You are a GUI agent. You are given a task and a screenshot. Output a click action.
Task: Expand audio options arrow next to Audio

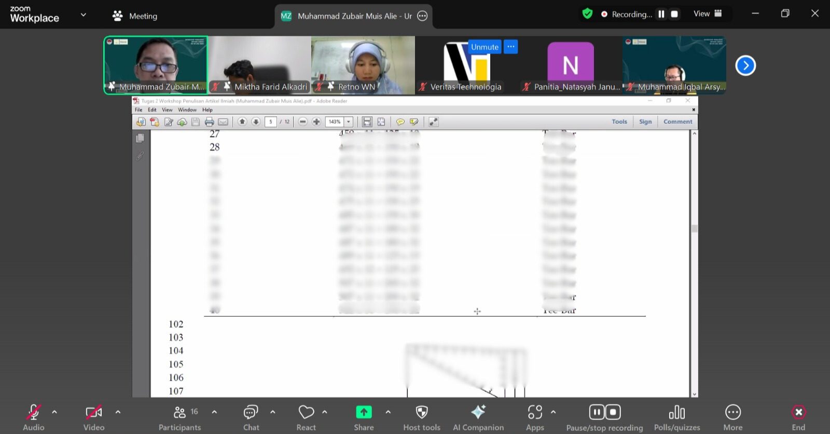[54, 412]
